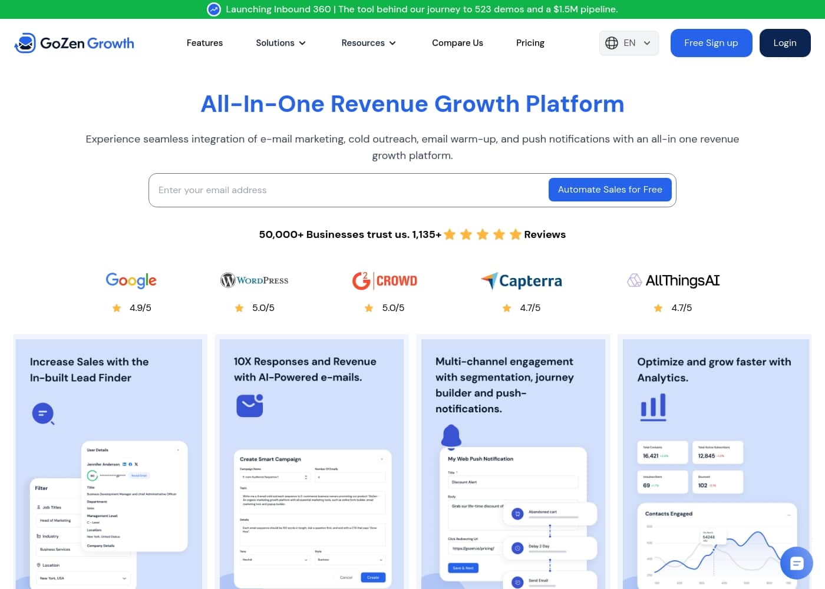825x589 pixels.
Task: Click the Lead Finder search icon
Action: (x=43, y=414)
